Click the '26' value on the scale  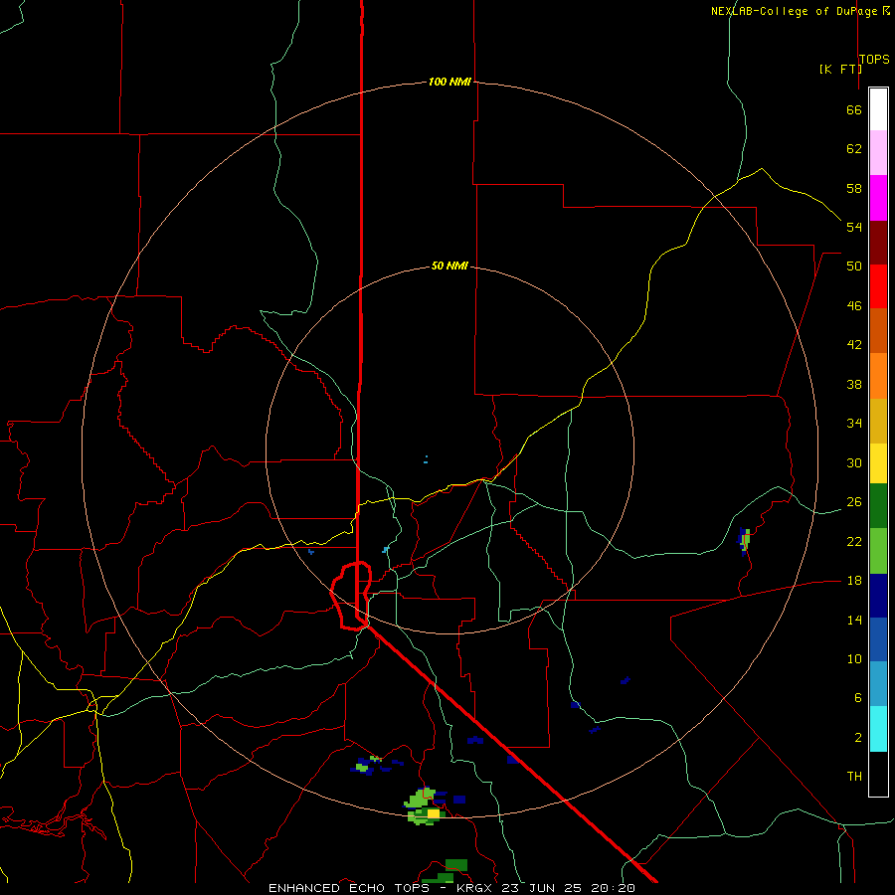pyautogui.click(x=854, y=502)
